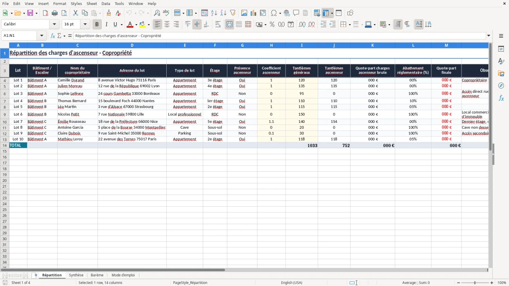Toggle Bold formatting
509x286 pixels.
point(97,25)
